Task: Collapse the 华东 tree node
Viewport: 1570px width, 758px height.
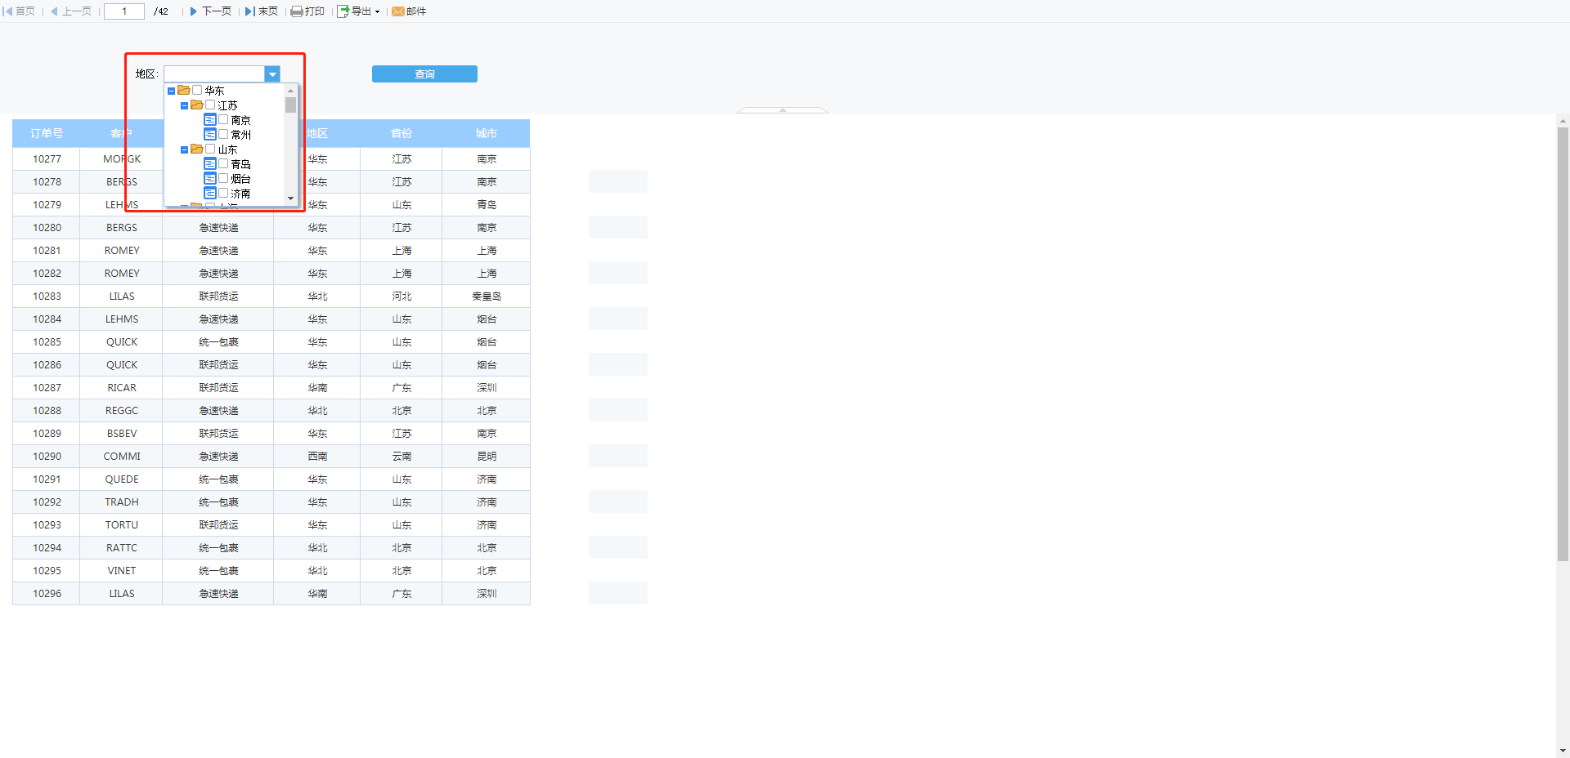Action: (171, 91)
